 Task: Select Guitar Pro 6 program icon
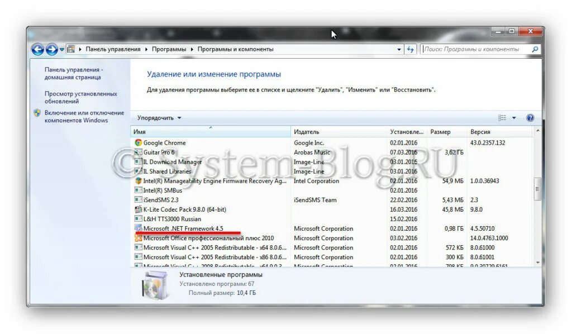(x=139, y=152)
